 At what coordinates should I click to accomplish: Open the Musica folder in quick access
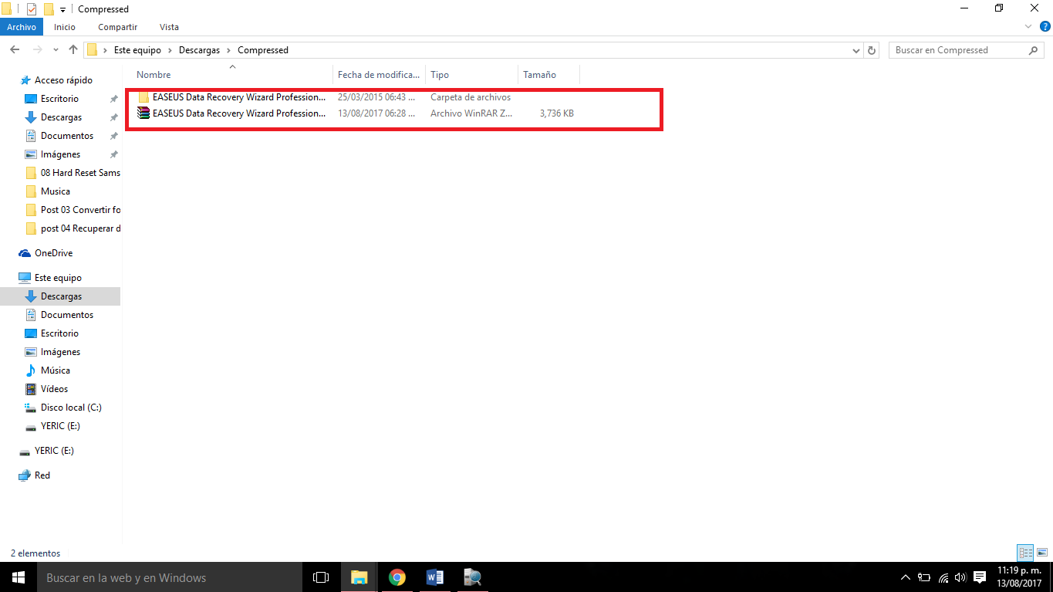pyautogui.click(x=56, y=191)
